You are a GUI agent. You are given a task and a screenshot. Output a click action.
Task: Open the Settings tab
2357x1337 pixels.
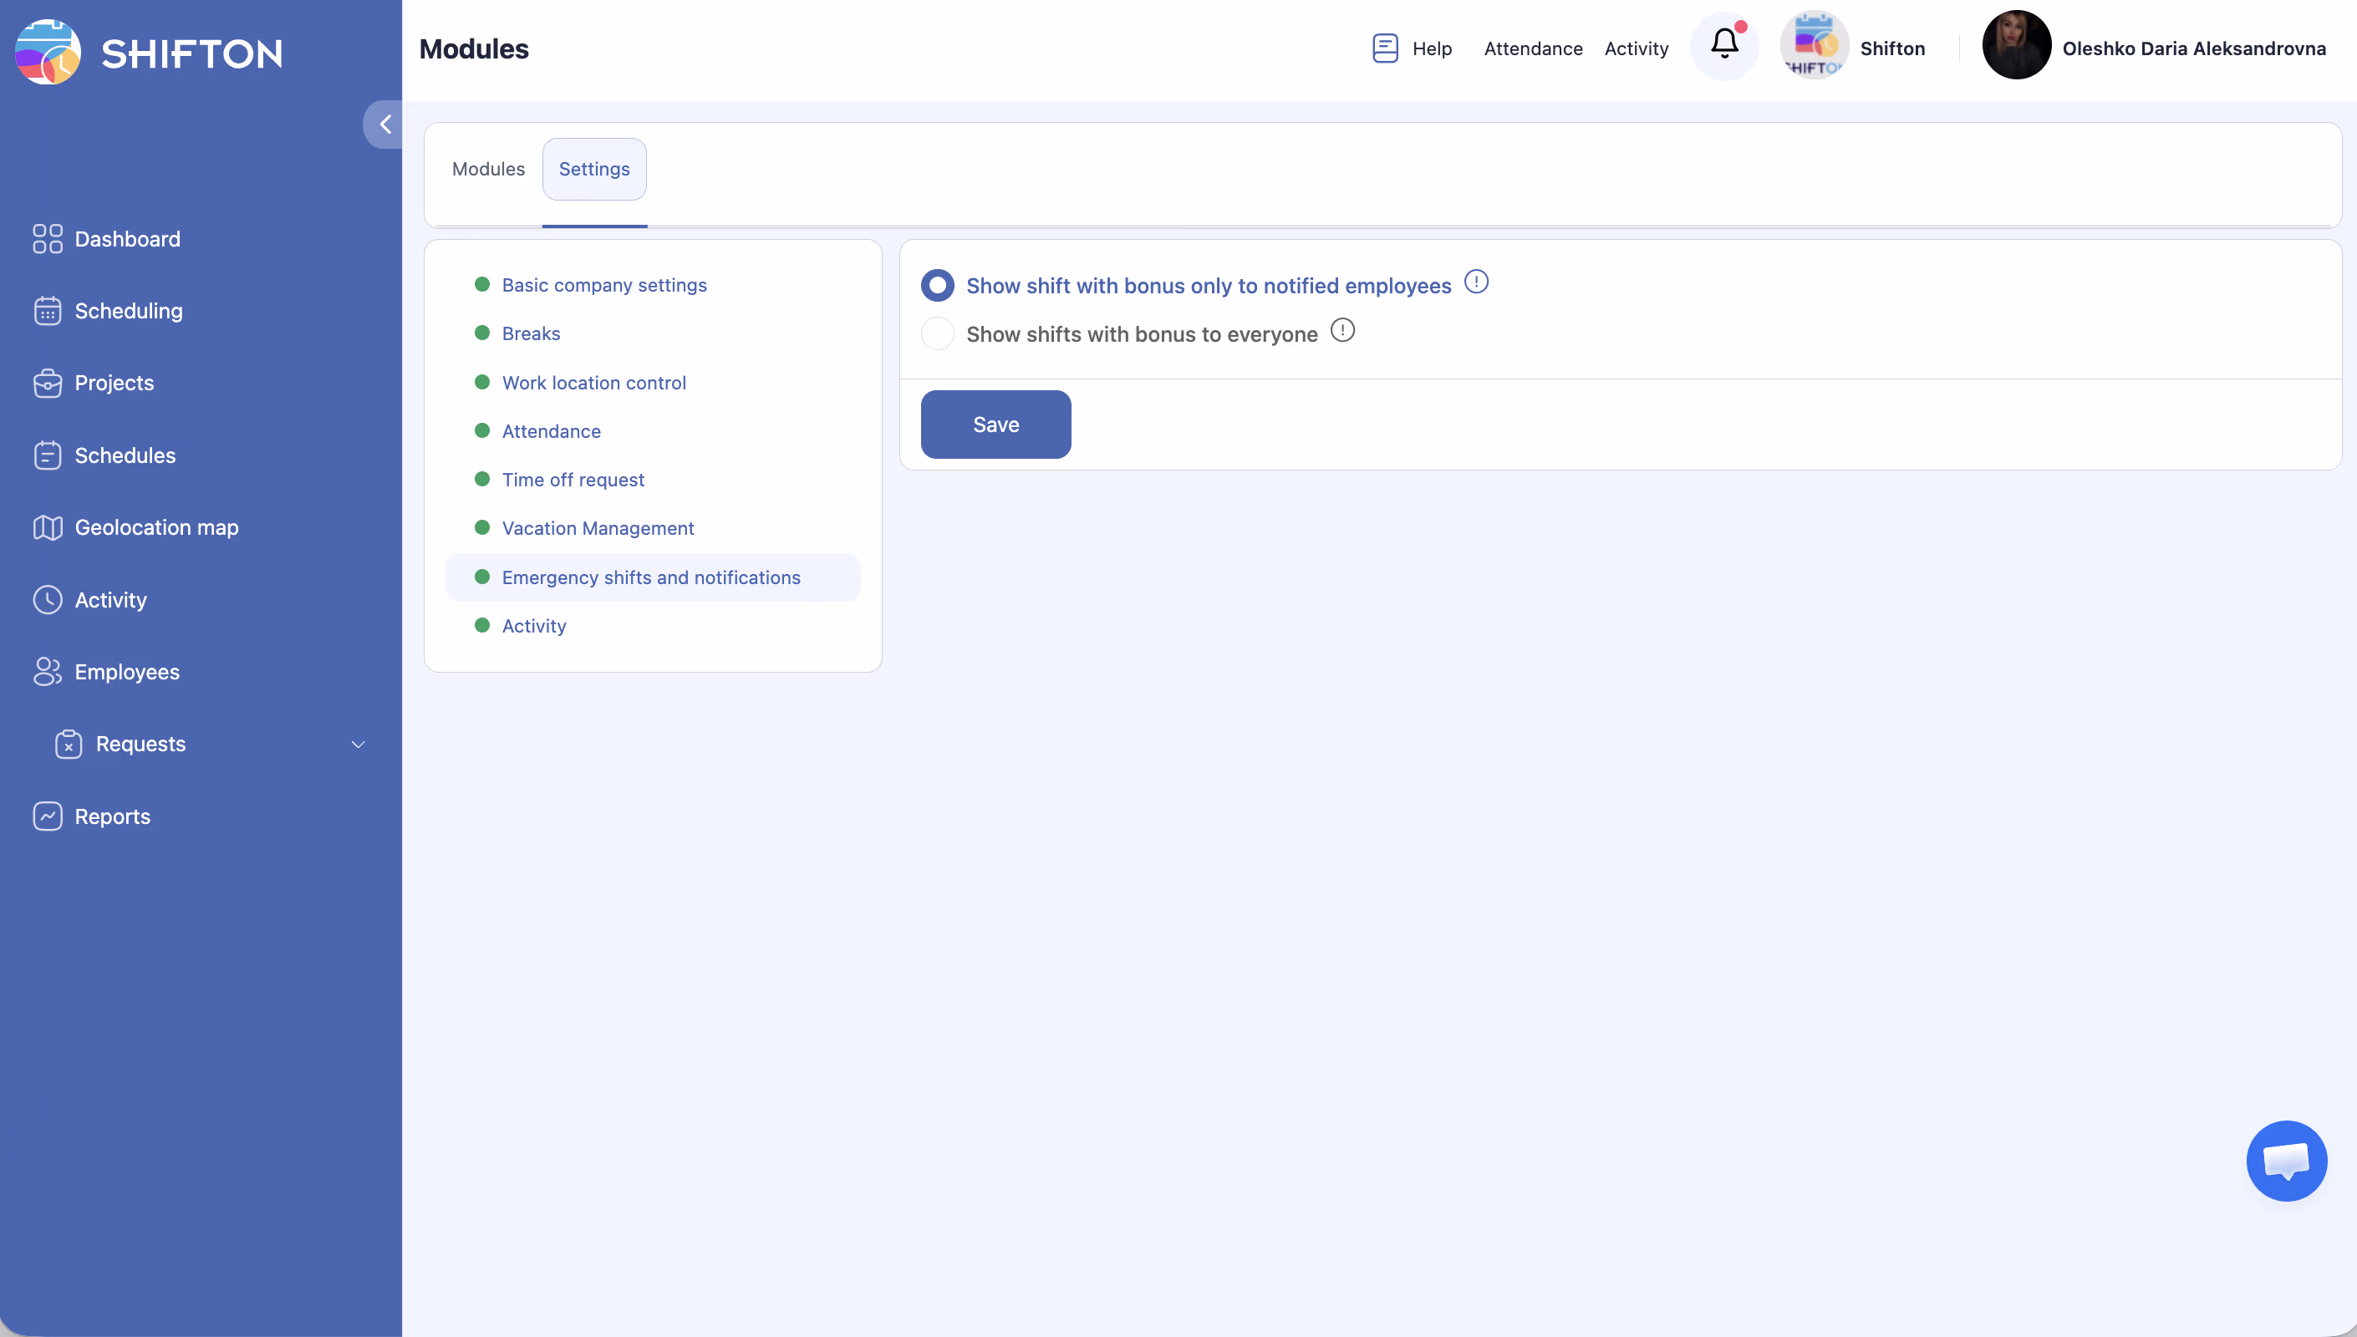(594, 169)
